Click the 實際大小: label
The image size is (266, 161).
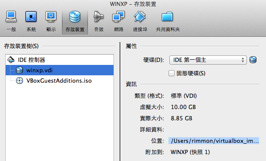[152, 118]
